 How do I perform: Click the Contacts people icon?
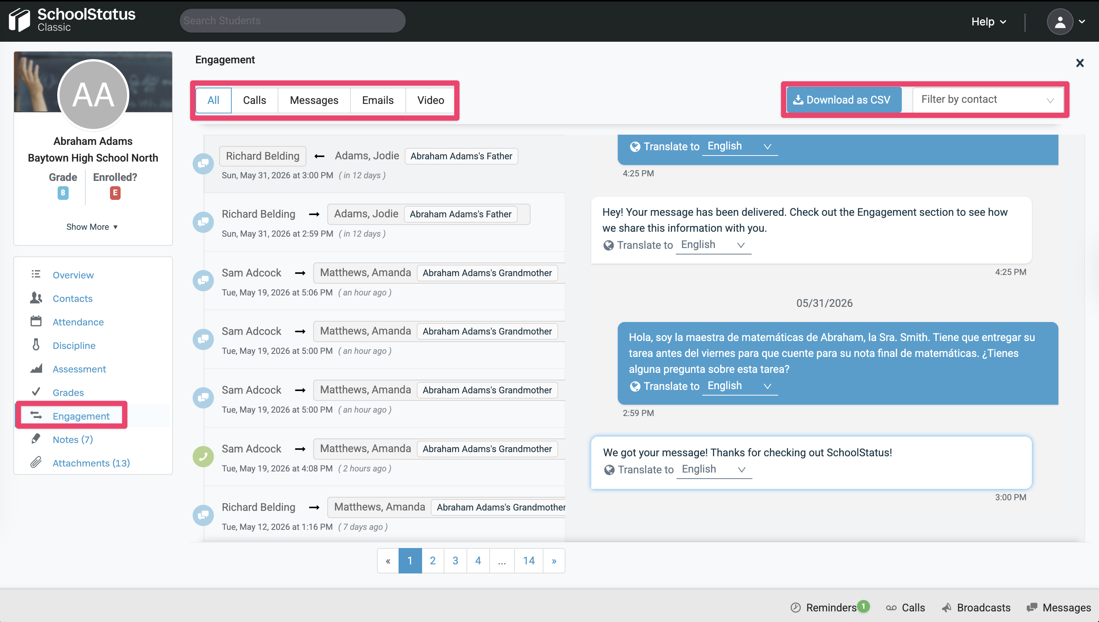[36, 298]
